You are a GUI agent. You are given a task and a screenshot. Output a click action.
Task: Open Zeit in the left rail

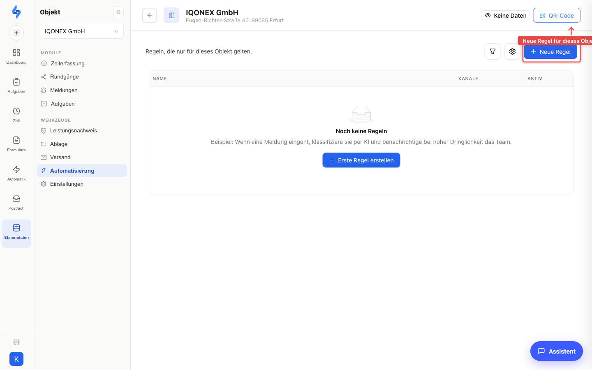pos(16,115)
